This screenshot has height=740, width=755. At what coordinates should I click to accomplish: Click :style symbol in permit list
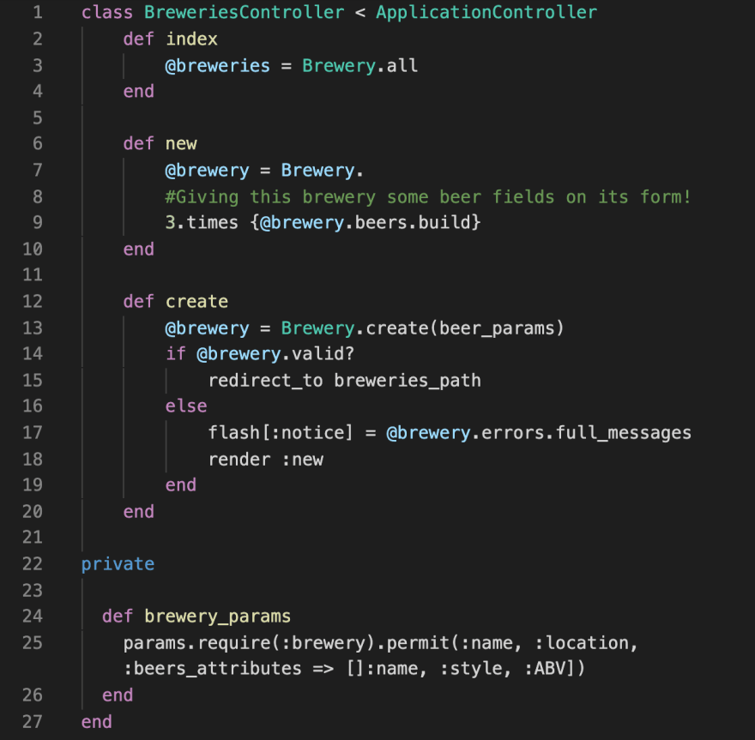(x=470, y=668)
